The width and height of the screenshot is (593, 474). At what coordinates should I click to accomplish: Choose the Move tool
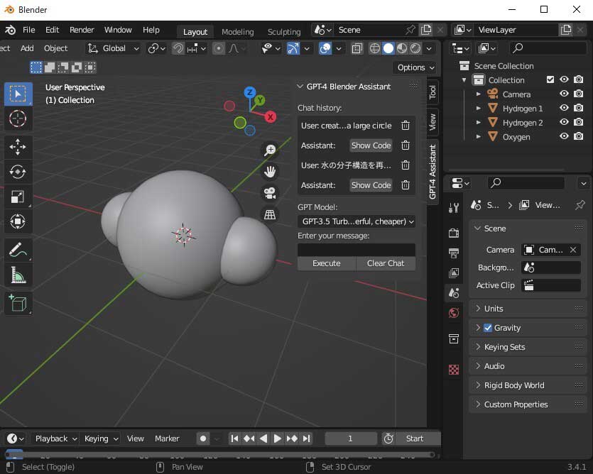(x=18, y=147)
